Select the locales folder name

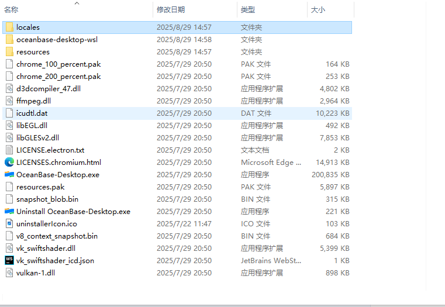(x=28, y=27)
